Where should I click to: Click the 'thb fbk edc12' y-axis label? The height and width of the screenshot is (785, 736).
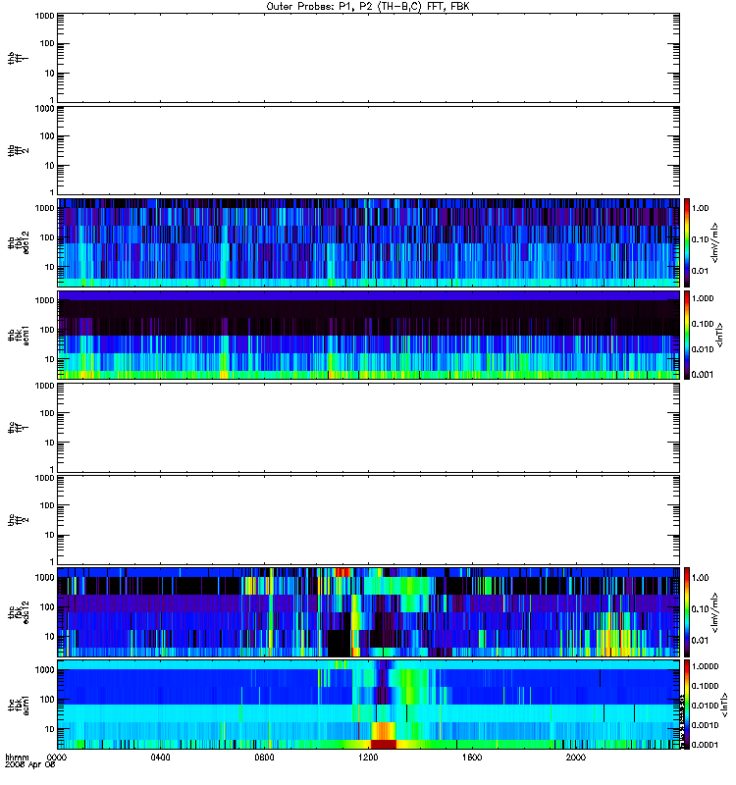coord(19,242)
